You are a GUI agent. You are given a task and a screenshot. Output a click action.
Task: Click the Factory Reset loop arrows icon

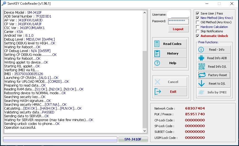202,75
